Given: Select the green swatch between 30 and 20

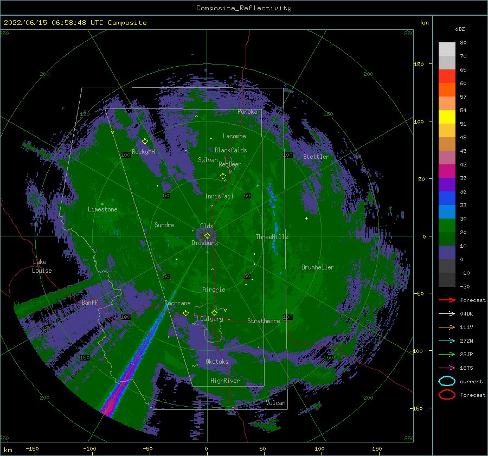Looking at the screenshot, I should (x=447, y=226).
